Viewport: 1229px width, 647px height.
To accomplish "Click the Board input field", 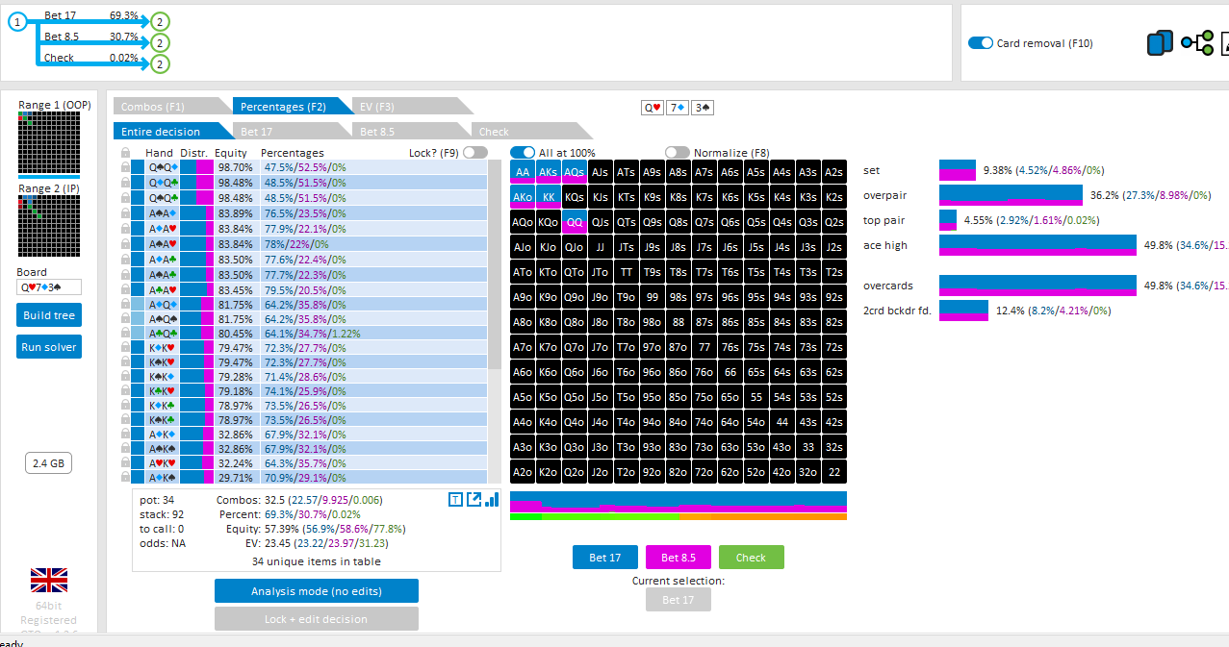I will point(48,286).
